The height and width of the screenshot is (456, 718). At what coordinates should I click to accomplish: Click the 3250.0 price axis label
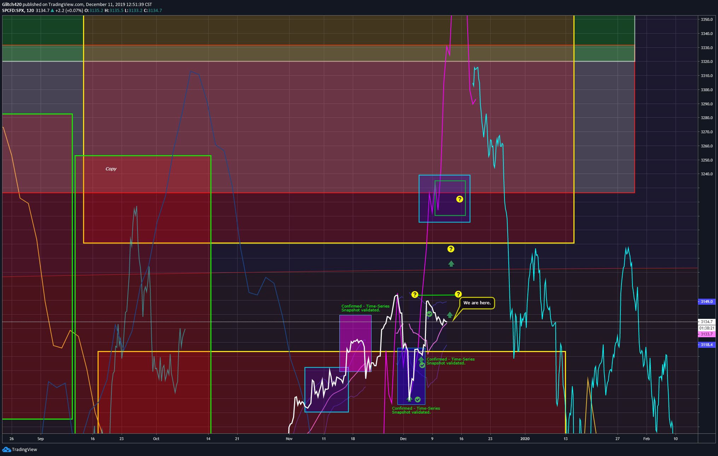point(707,160)
